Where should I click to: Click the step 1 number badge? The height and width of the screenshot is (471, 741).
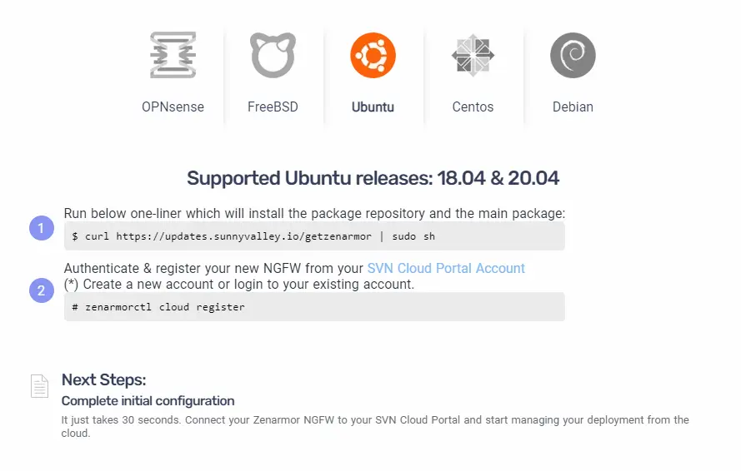point(42,227)
